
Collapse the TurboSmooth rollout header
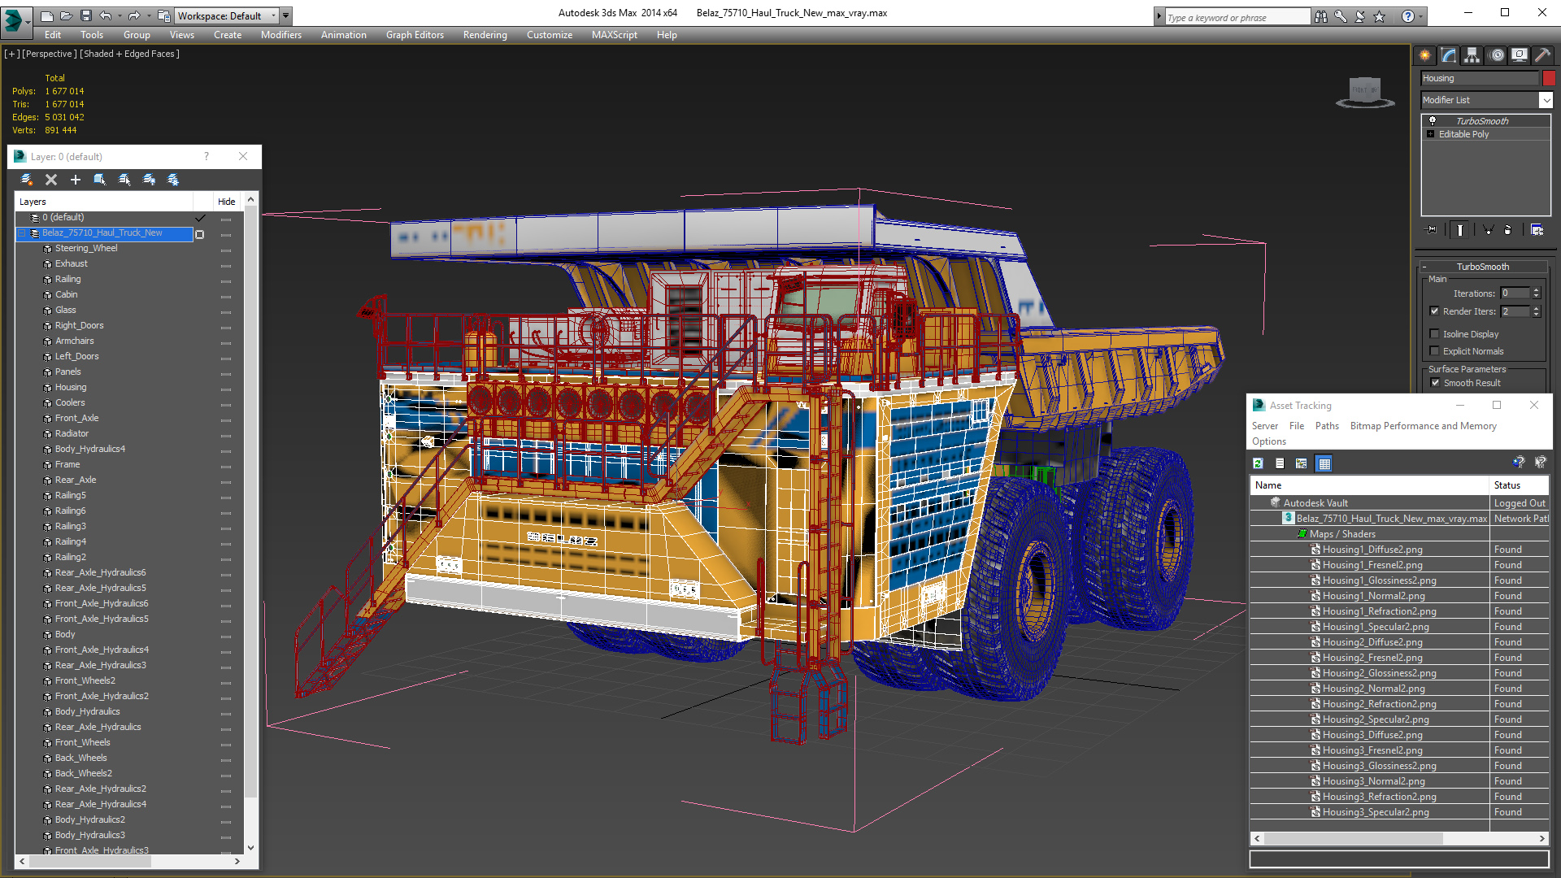pos(1483,267)
